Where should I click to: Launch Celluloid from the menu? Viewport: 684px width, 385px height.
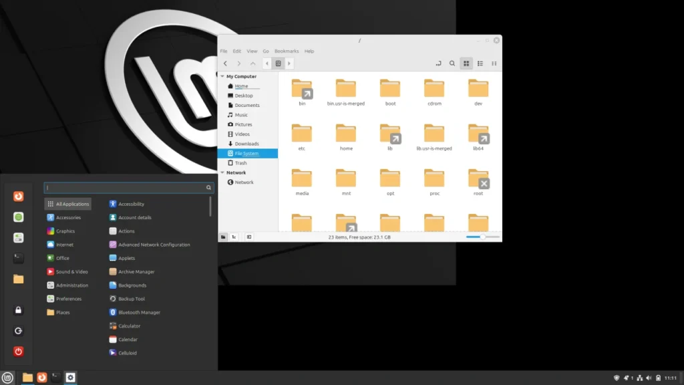tap(123, 353)
